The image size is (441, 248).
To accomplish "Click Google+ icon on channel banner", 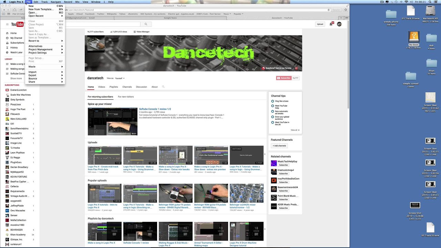I will [x=296, y=68].
